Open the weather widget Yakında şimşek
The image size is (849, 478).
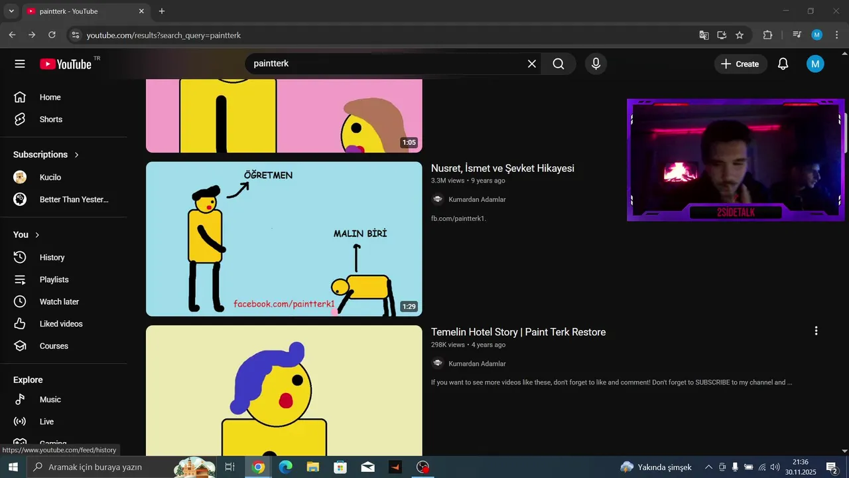[x=656, y=467]
